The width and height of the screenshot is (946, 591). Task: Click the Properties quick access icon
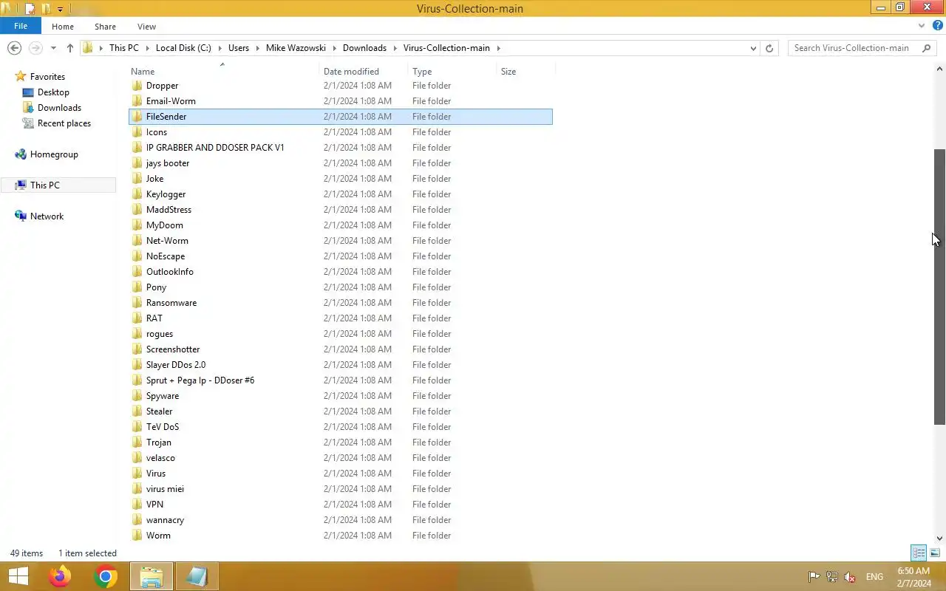pos(30,9)
